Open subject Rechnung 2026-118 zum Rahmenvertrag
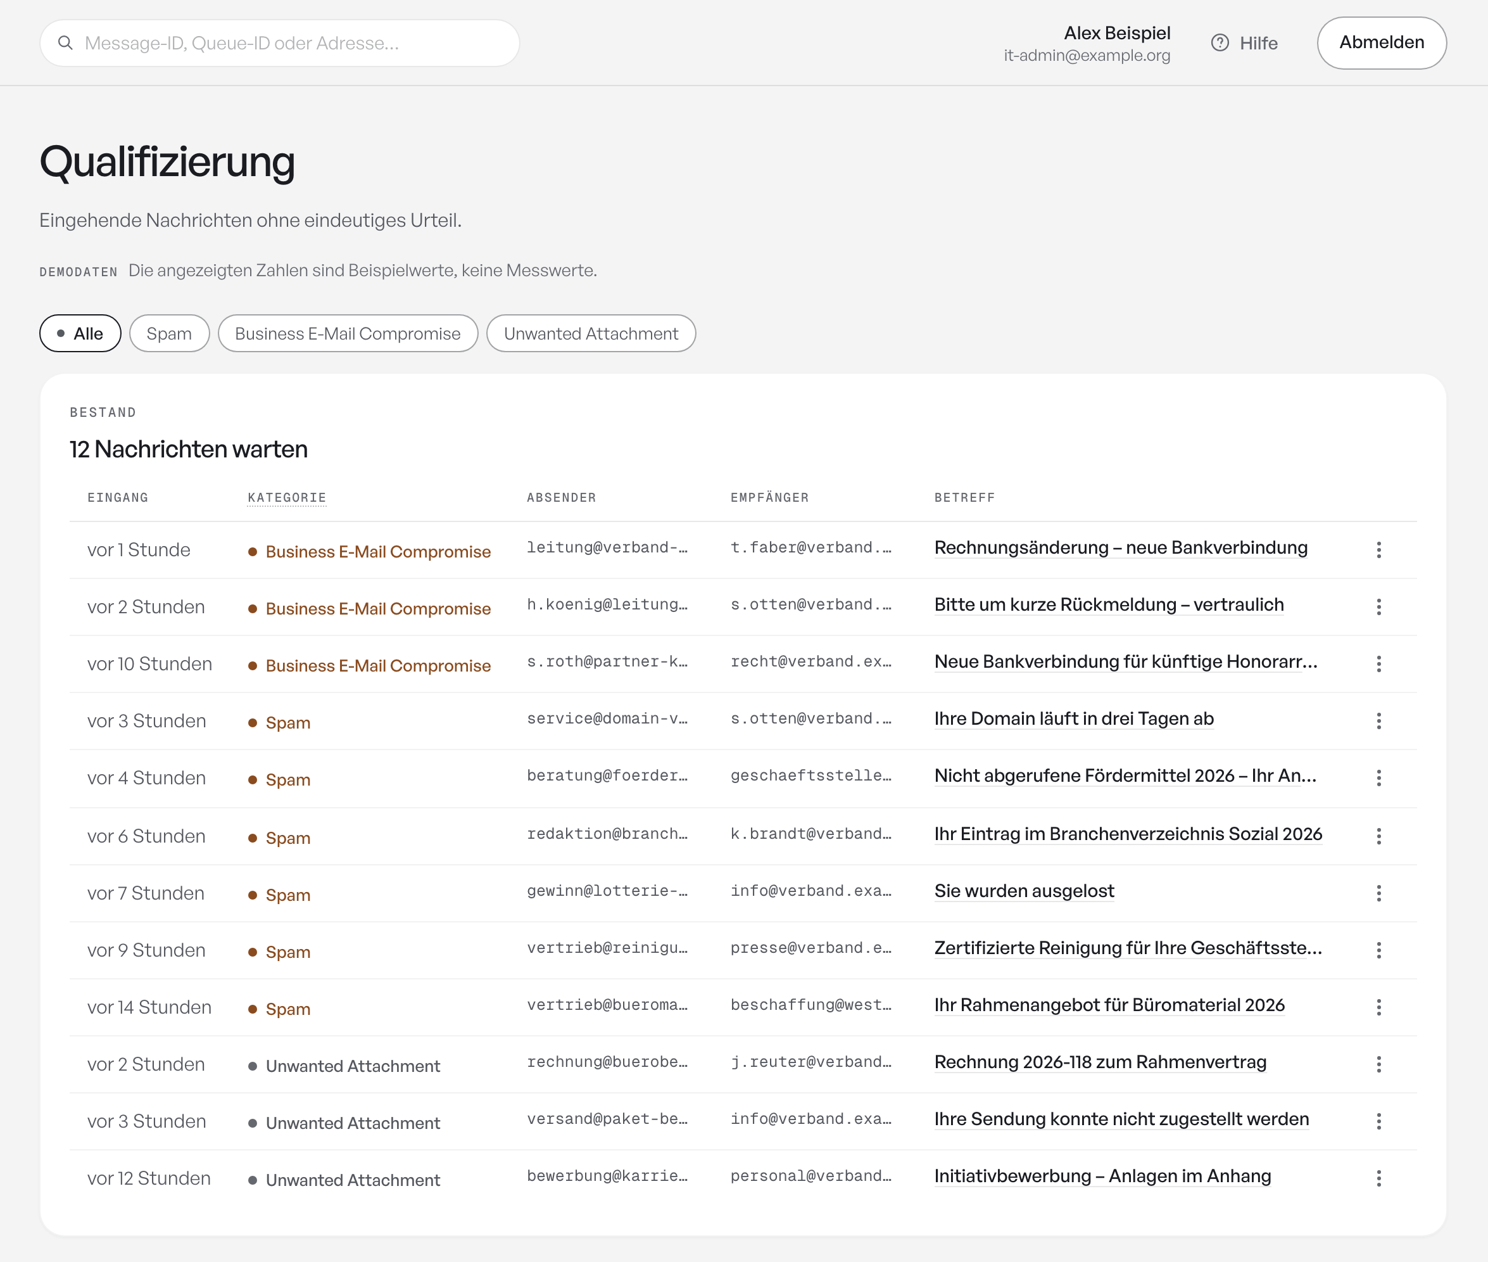 point(1100,1062)
